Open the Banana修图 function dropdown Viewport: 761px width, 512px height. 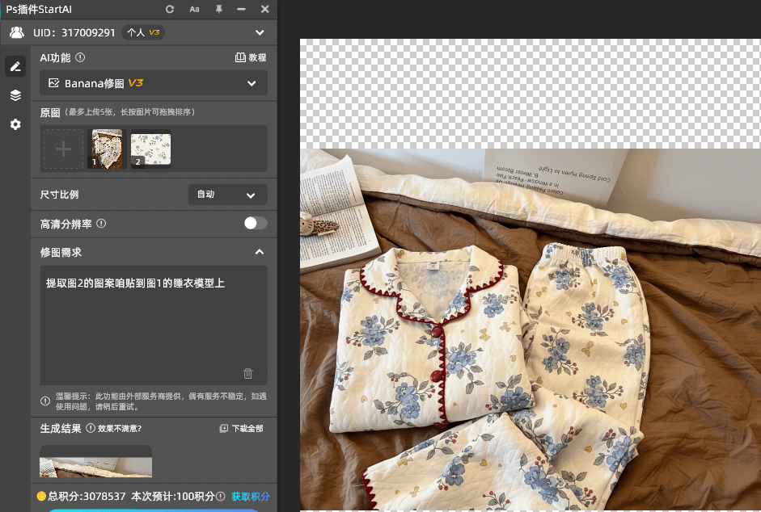[154, 83]
